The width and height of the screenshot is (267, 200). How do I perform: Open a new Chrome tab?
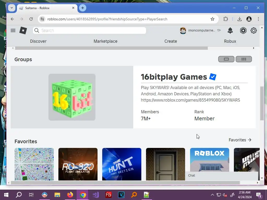[83, 8]
